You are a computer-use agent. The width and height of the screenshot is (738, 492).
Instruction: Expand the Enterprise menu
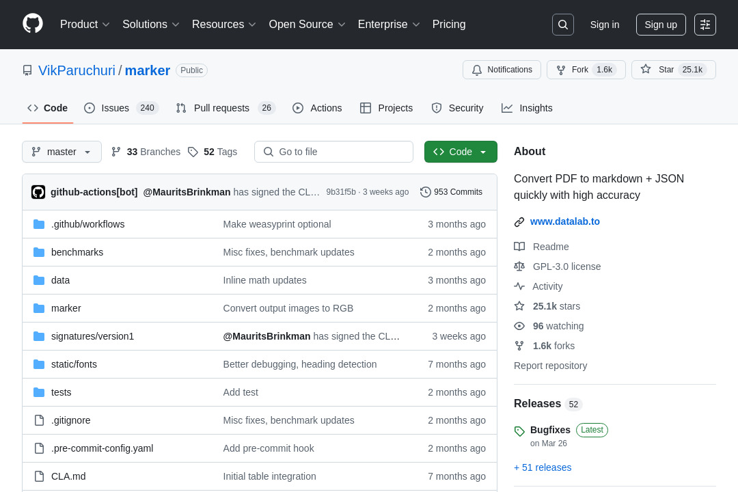click(389, 25)
